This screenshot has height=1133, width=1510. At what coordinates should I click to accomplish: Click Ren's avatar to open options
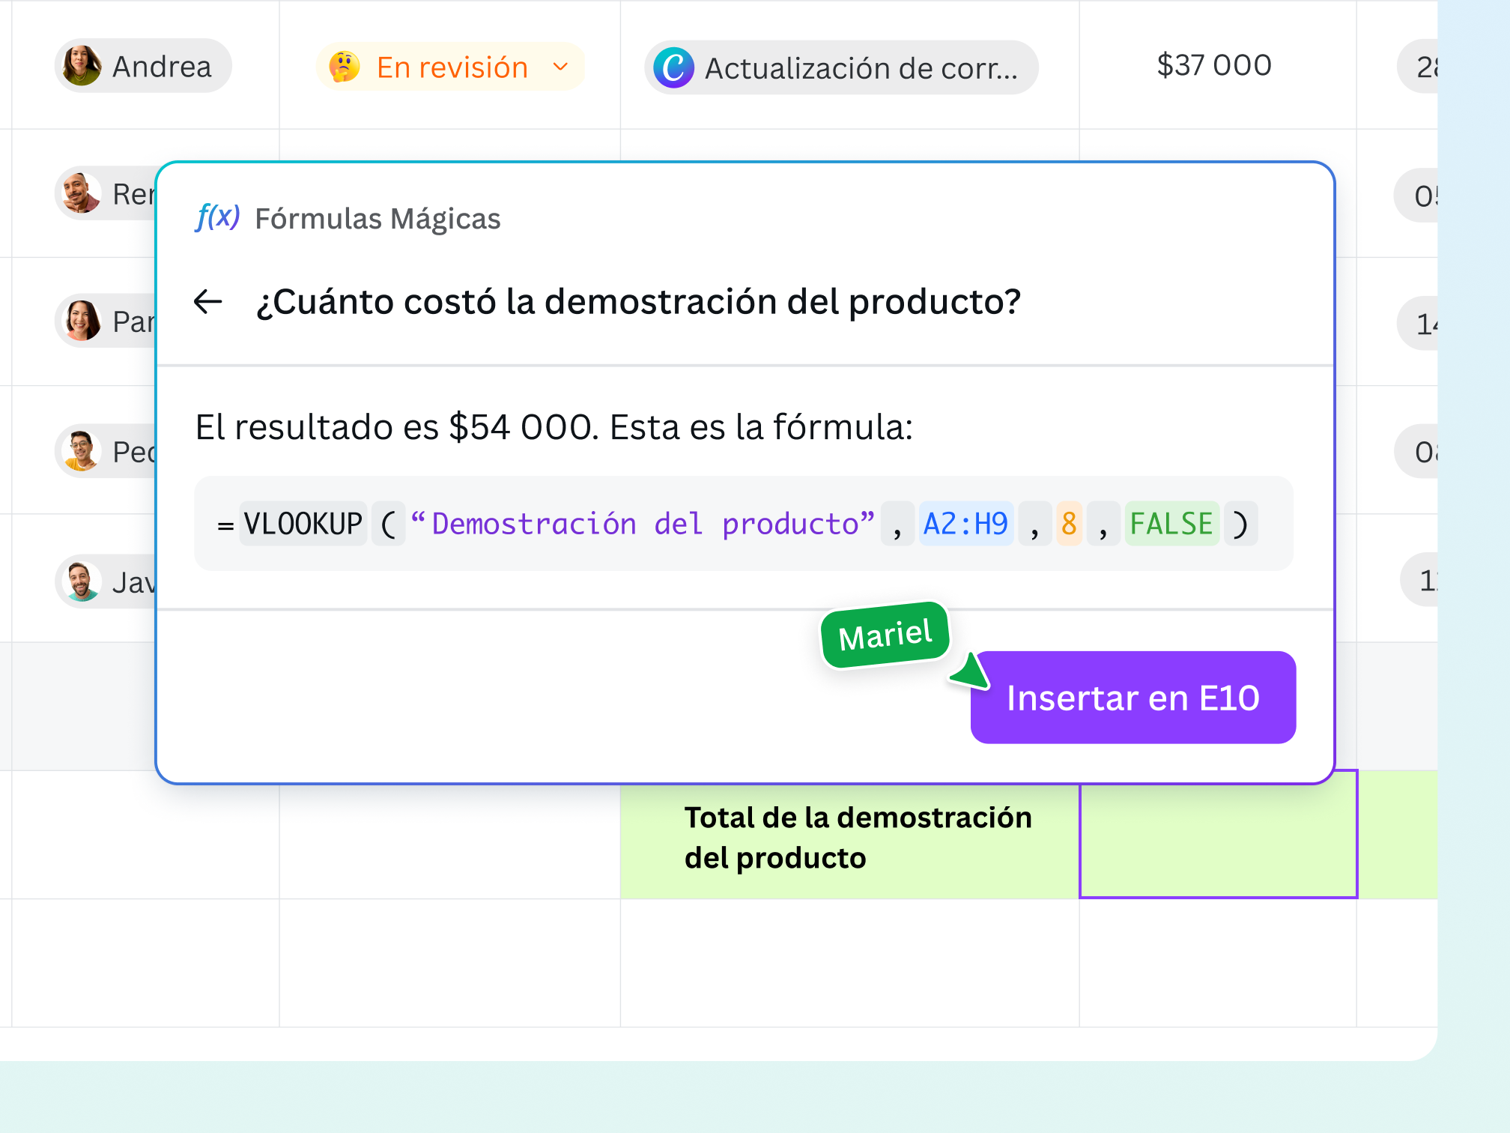point(79,193)
